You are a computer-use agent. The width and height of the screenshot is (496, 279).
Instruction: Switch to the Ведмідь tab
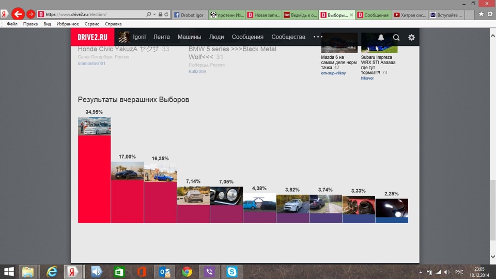coord(301,15)
